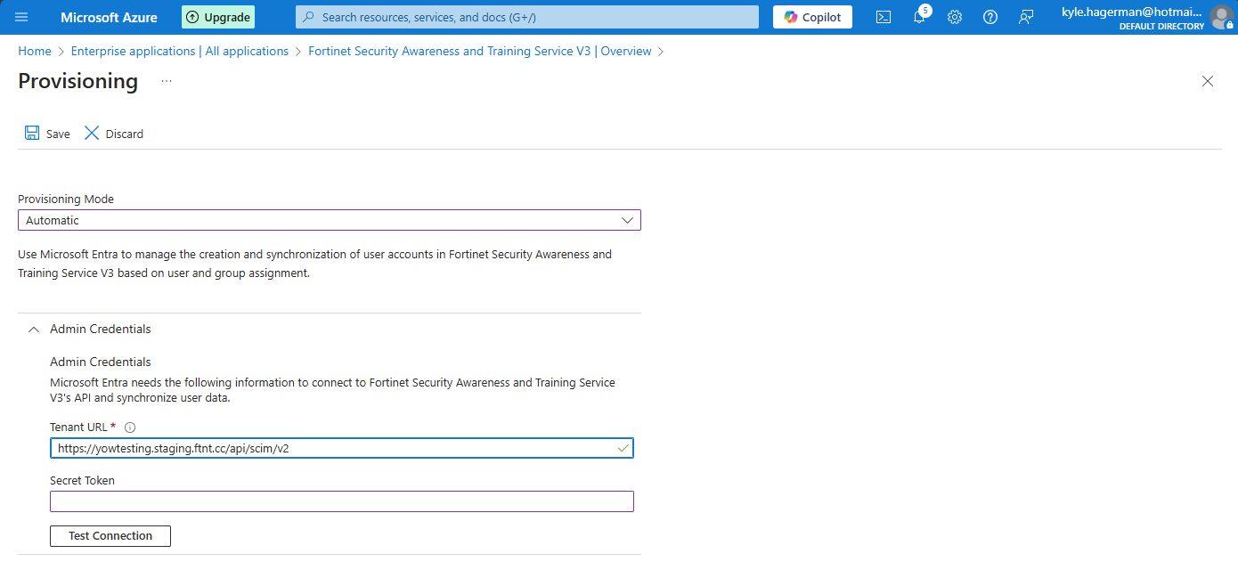Click the Tenant URL info icon
Image resolution: width=1238 pixels, height=570 pixels.
[130, 427]
